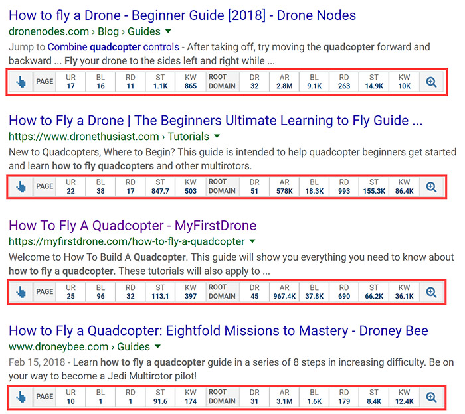Image resolution: width=465 pixels, height=414 pixels.
Task: Click the myfirstdrone.com/how-to-fly-a-quadcopter URL
Action: pyautogui.click(x=127, y=241)
